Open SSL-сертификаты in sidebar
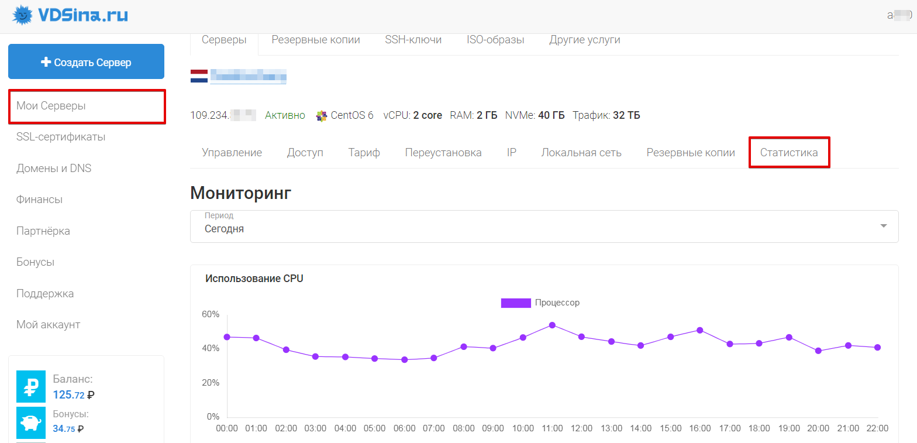This screenshot has height=443, width=917. click(x=61, y=138)
